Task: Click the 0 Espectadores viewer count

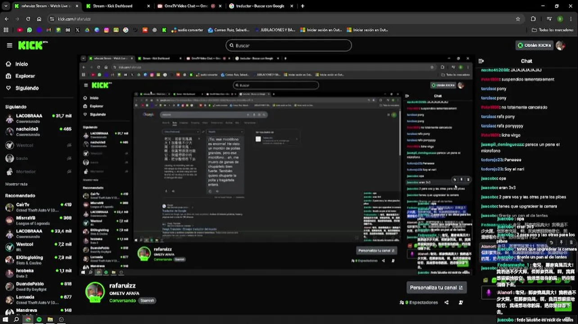Action: pos(419,302)
